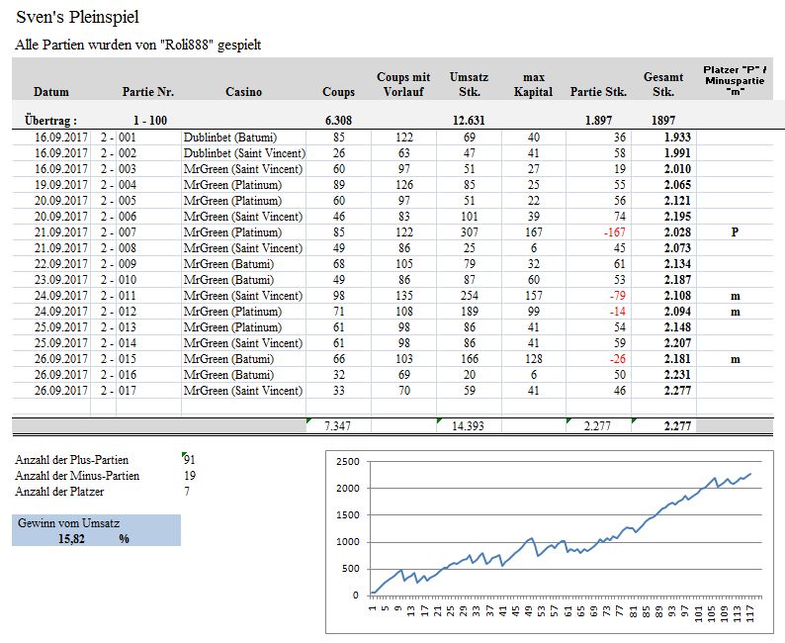Select the Datum column header
The image size is (785, 643).
(51, 92)
